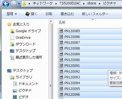Viewport: 122px width, 99px height.
Task: Click the 印刷 toolbar button
Action: pos(49,14)
